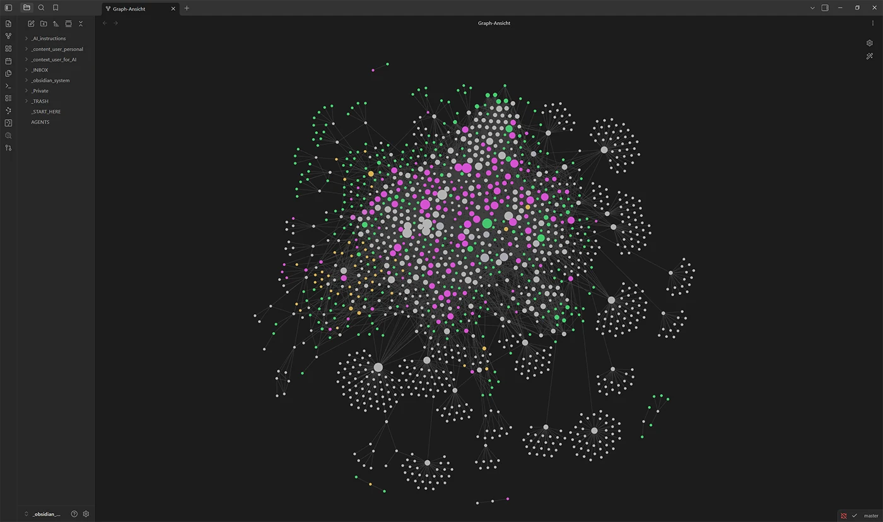
Task: Open the search pane icon
Action: 41,8
